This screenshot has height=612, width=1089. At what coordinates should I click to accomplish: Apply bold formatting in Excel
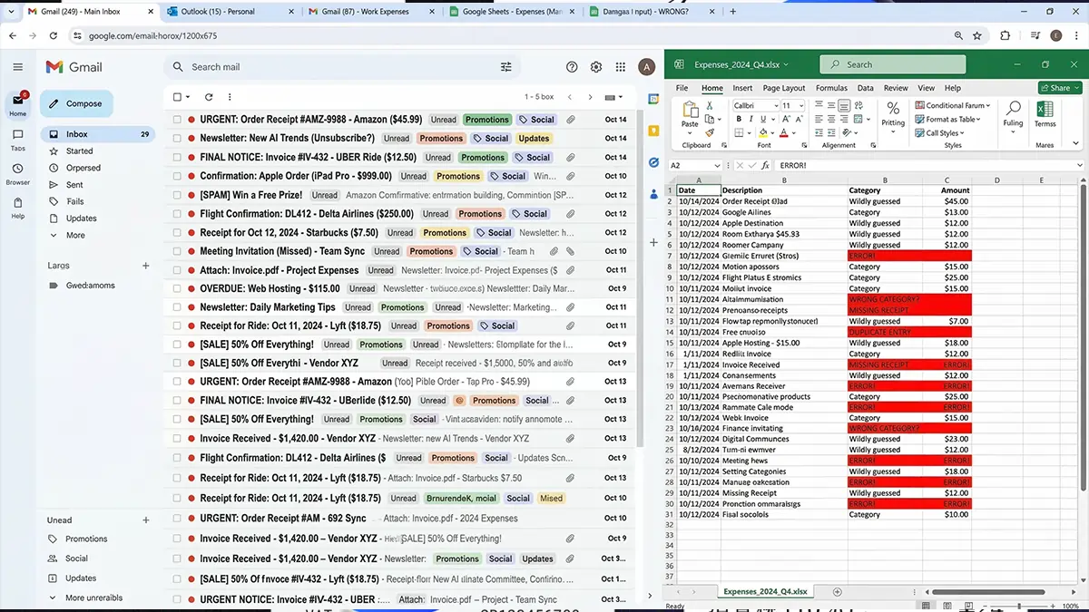click(739, 119)
